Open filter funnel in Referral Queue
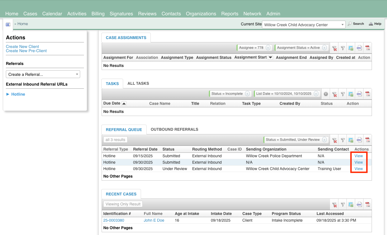Screen dimensions: 387x235 [x=343, y=140]
